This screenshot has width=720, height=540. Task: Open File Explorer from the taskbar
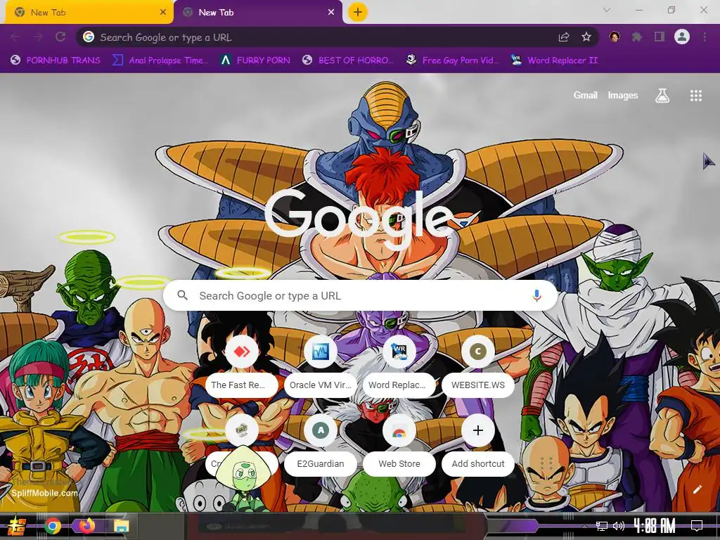coord(121,526)
